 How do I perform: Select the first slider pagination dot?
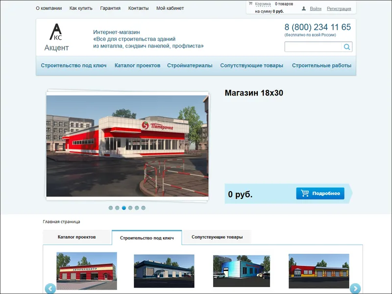point(111,208)
